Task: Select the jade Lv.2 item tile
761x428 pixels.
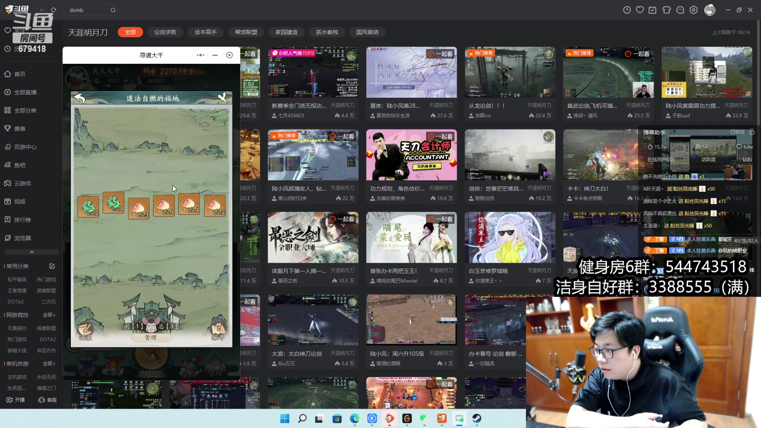Action: pyautogui.click(x=88, y=207)
